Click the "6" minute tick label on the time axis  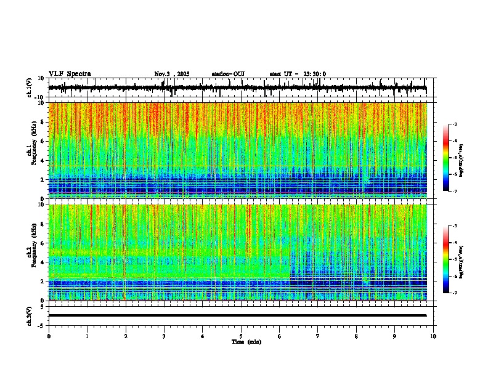279,336
